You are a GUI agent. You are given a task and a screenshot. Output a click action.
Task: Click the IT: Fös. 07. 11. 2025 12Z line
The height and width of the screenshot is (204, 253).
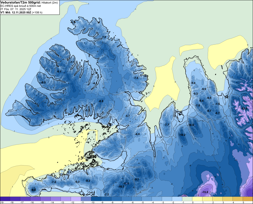click(16, 9)
